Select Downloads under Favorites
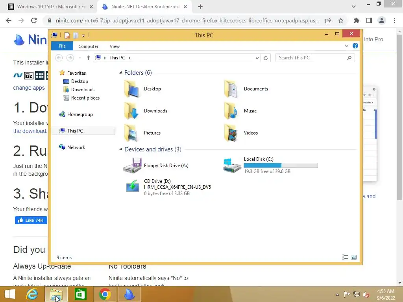The image size is (403, 302). coord(83,90)
